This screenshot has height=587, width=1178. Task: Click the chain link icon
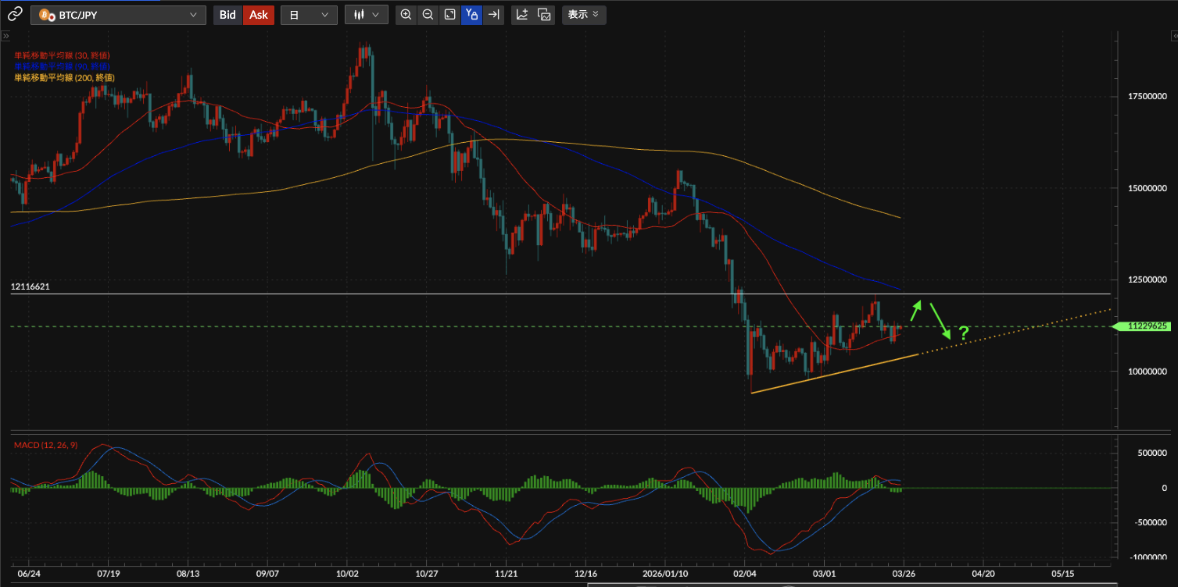(15, 15)
